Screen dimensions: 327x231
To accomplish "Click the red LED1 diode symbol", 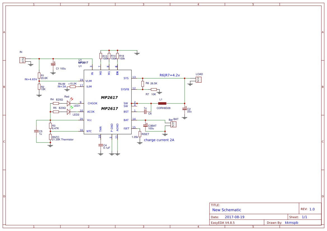I will [69, 103].
